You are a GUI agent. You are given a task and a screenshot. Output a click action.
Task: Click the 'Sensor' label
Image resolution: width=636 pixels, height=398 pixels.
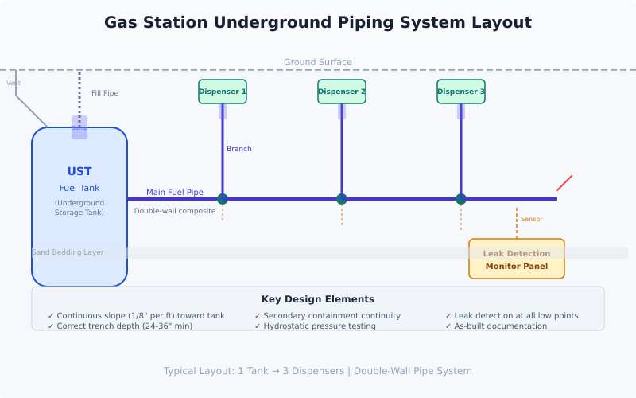[531, 219]
